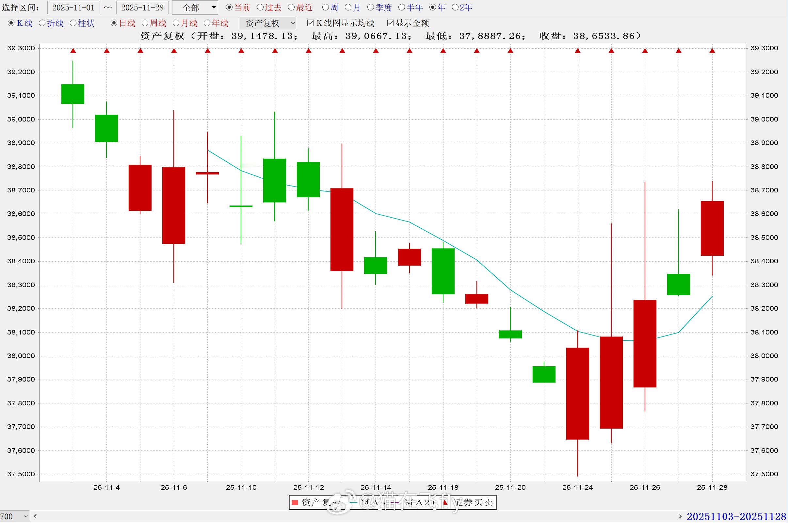Select the 柱状 chart type radio

coord(73,23)
